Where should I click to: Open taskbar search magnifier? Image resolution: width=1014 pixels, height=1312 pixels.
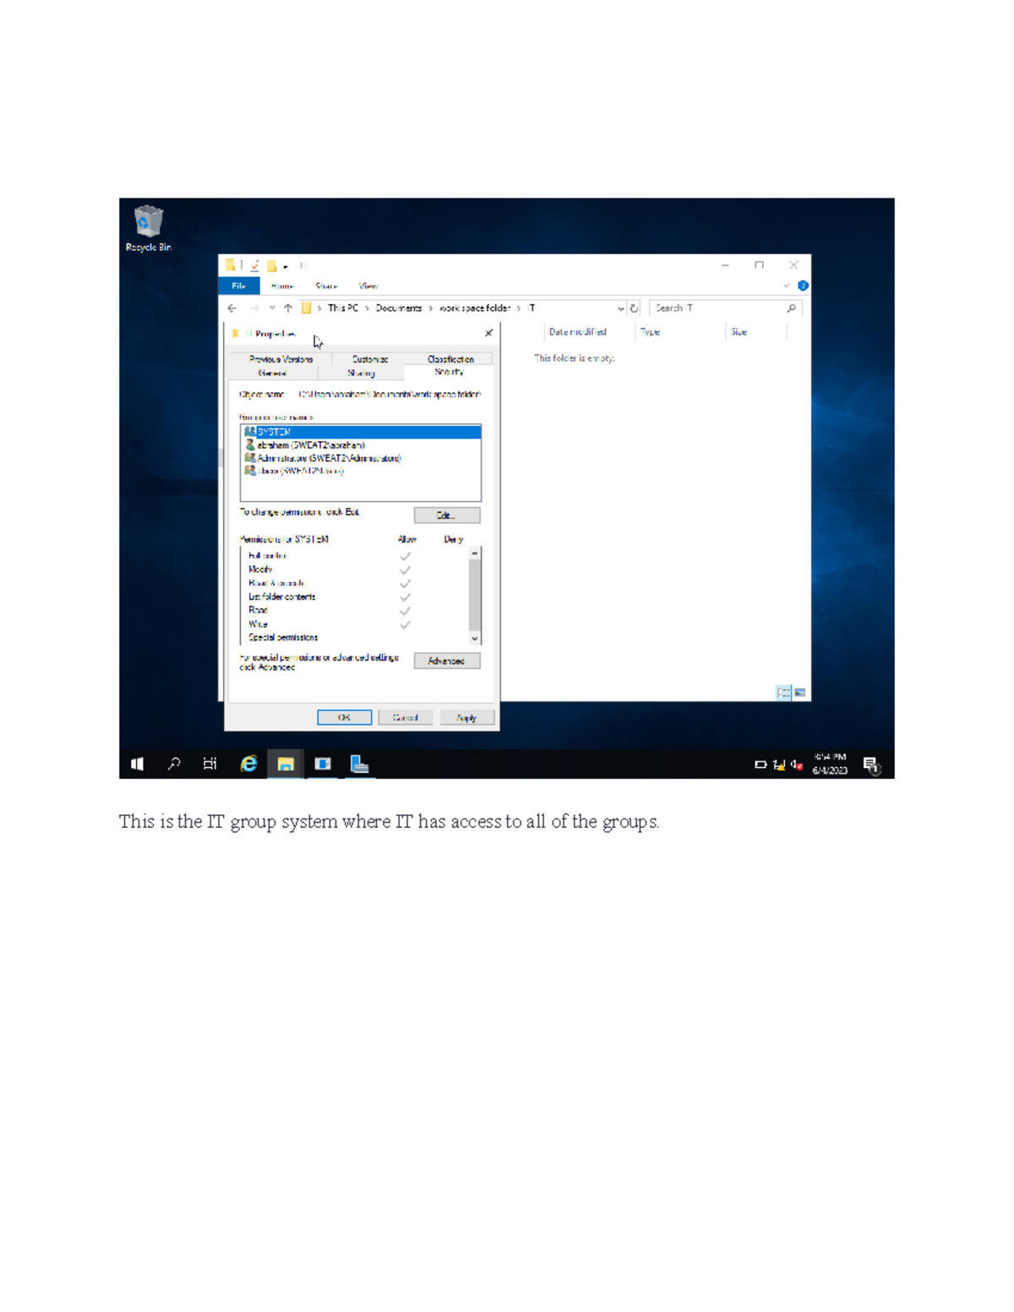(x=174, y=764)
